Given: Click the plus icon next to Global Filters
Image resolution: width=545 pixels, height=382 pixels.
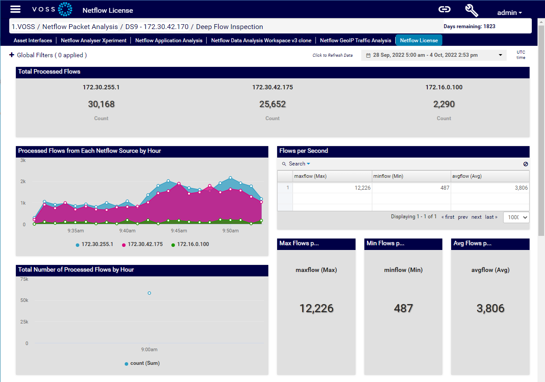Looking at the screenshot, I should [11, 55].
